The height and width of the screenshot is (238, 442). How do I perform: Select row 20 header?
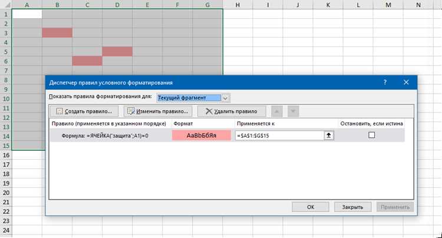pyautogui.click(x=6, y=193)
